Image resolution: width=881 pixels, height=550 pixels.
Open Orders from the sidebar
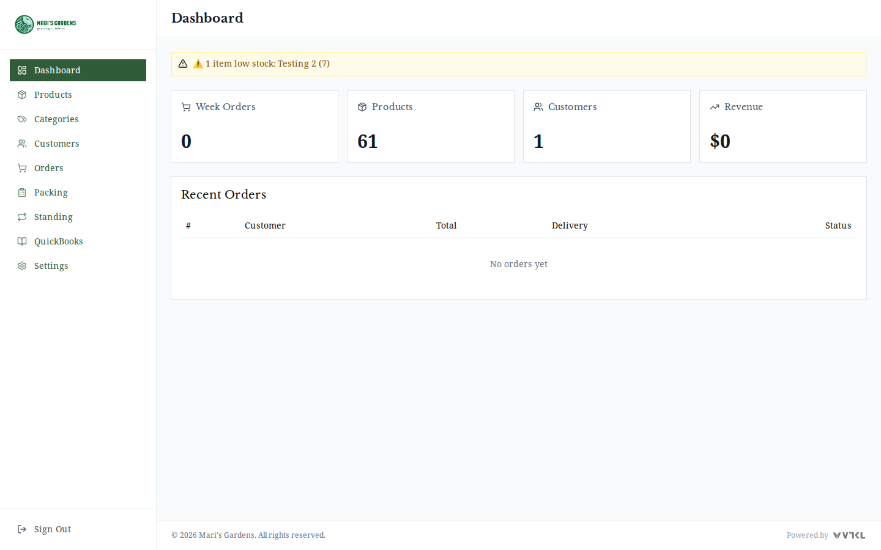tap(78, 168)
